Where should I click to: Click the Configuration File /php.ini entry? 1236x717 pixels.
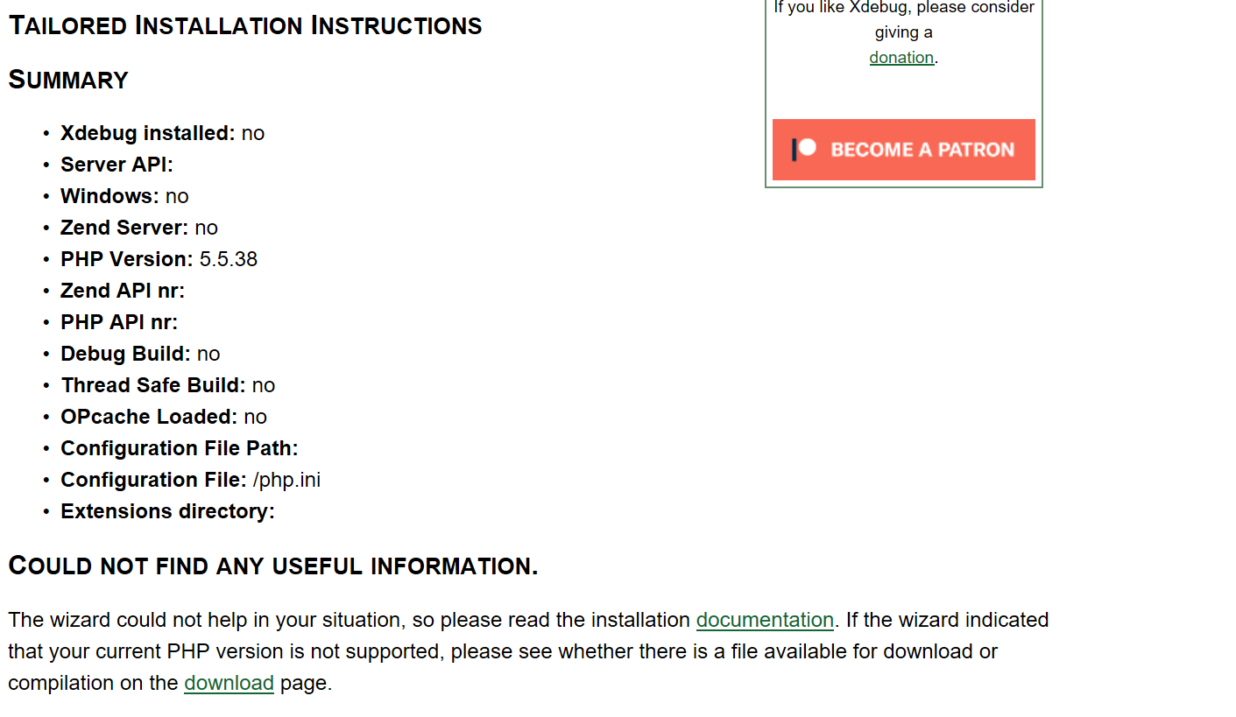coord(190,480)
